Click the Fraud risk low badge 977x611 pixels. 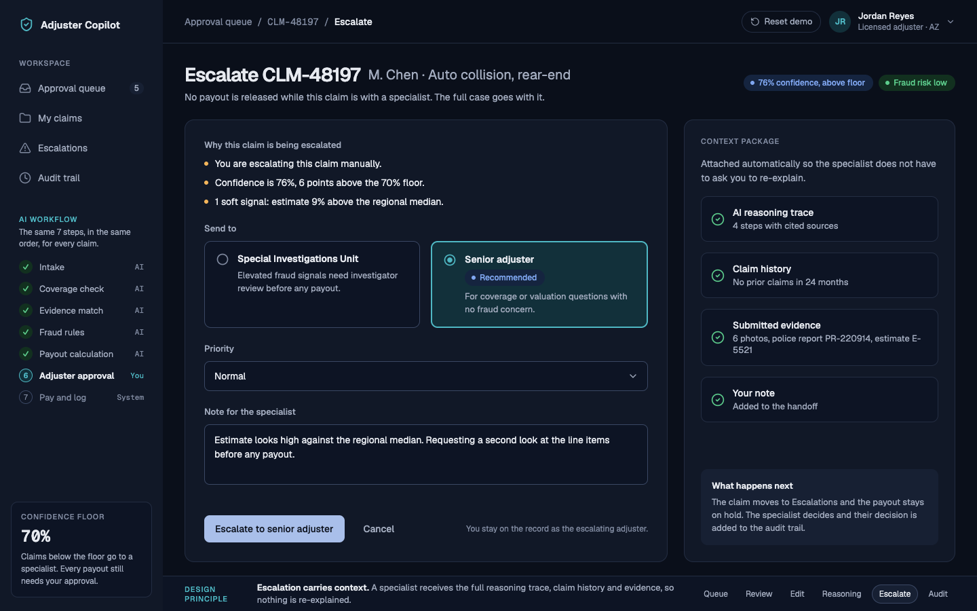(917, 83)
